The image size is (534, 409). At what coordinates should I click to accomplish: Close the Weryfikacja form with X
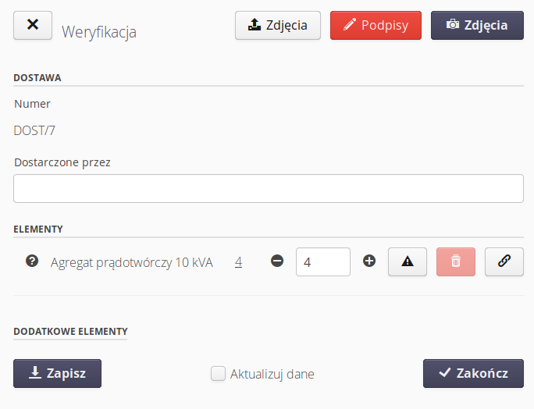click(x=33, y=25)
